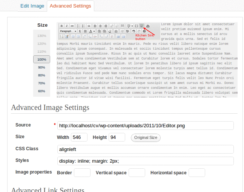The image size is (244, 192).
Task: Open the Advanced Settings tab
Action: pyautogui.click(x=70, y=6)
